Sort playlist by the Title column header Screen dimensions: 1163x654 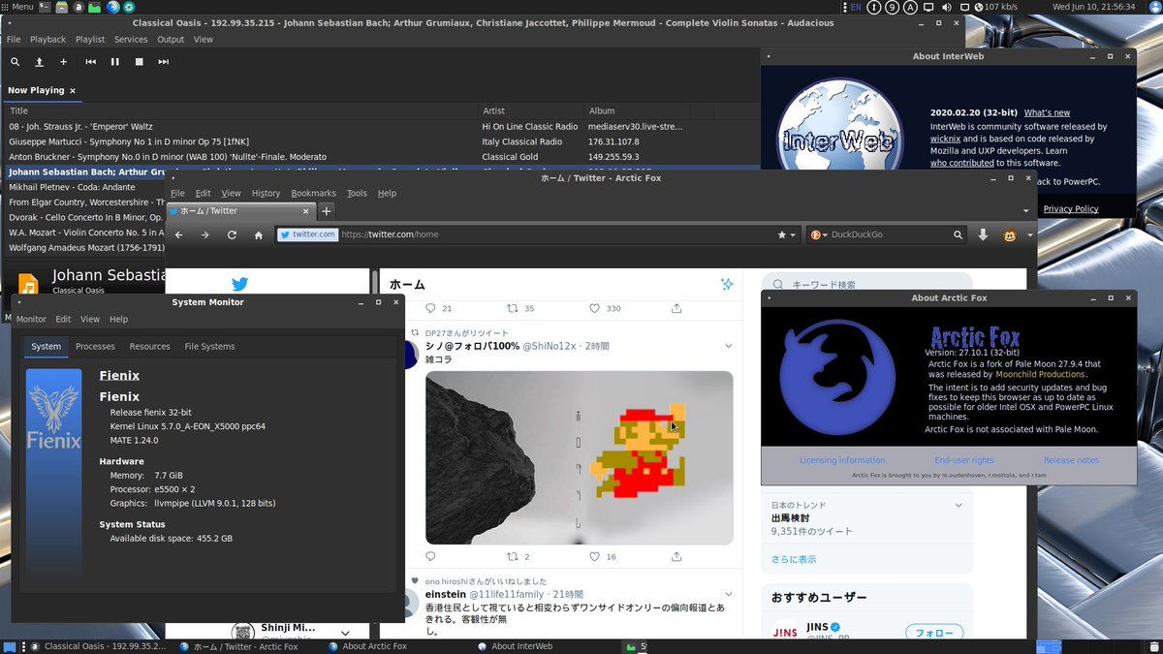(x=242, y=111)
